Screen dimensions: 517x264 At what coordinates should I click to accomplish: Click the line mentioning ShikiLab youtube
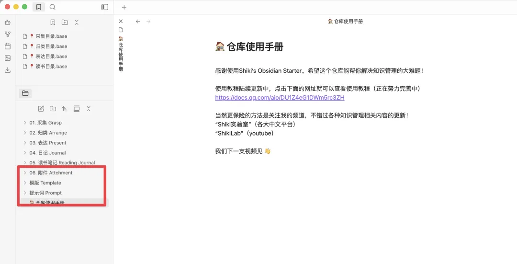coord(244,133)
